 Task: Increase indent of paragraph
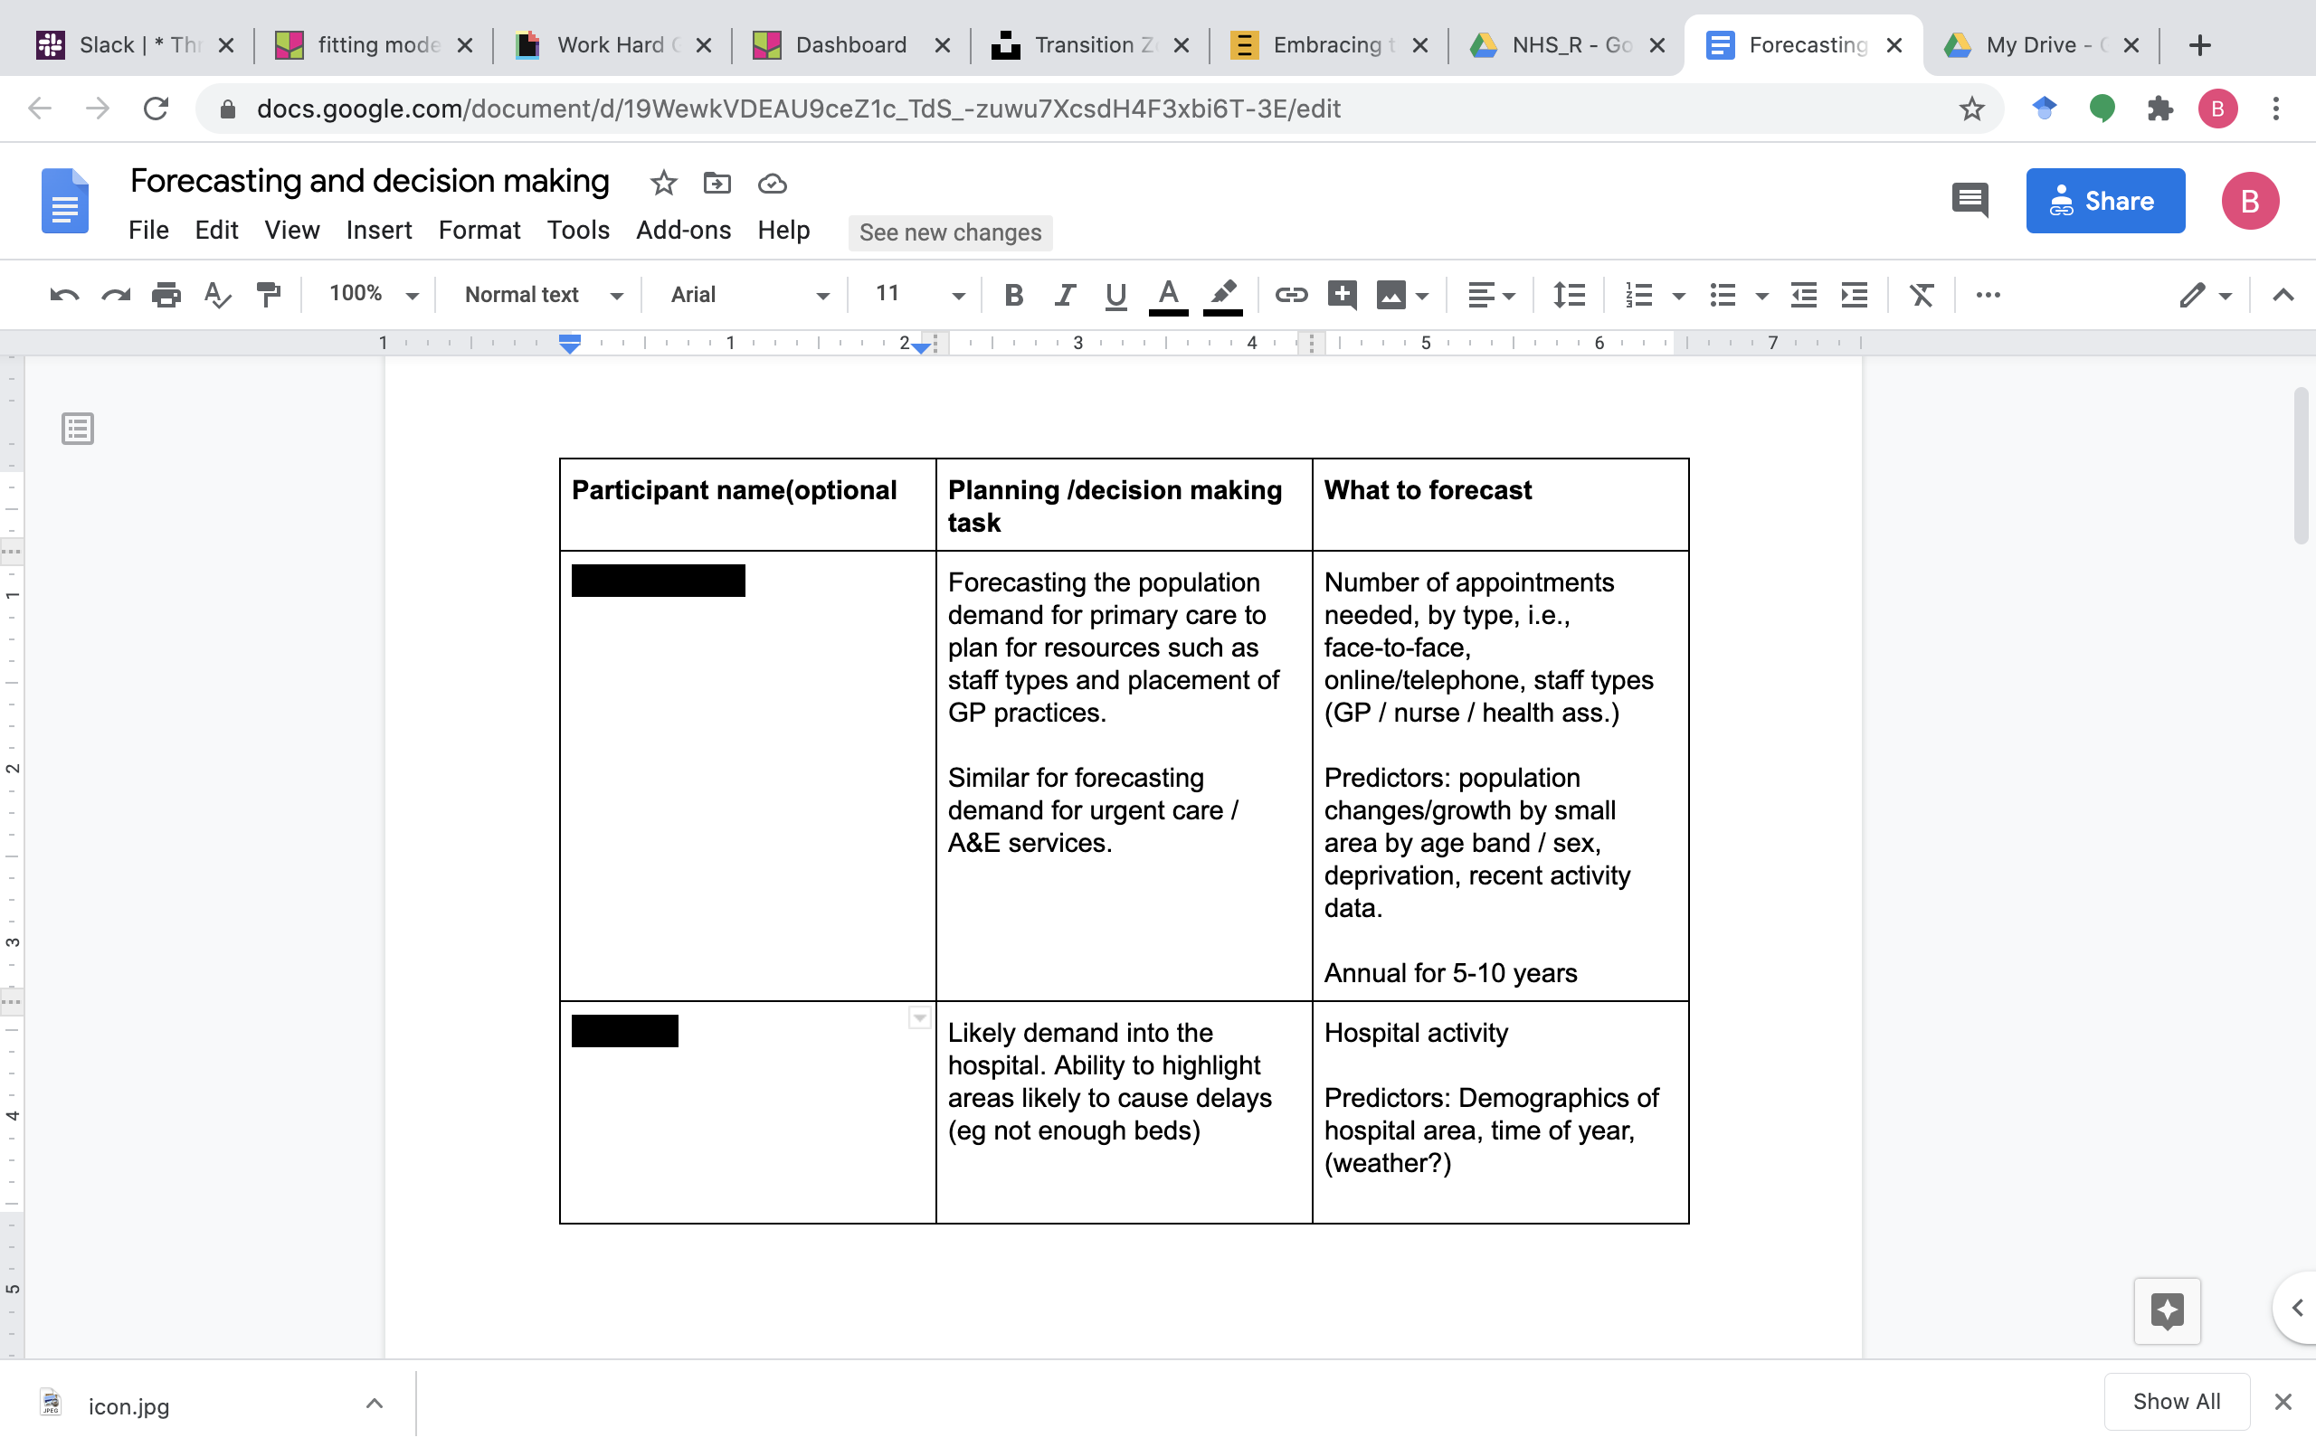tap(1854, 295)
